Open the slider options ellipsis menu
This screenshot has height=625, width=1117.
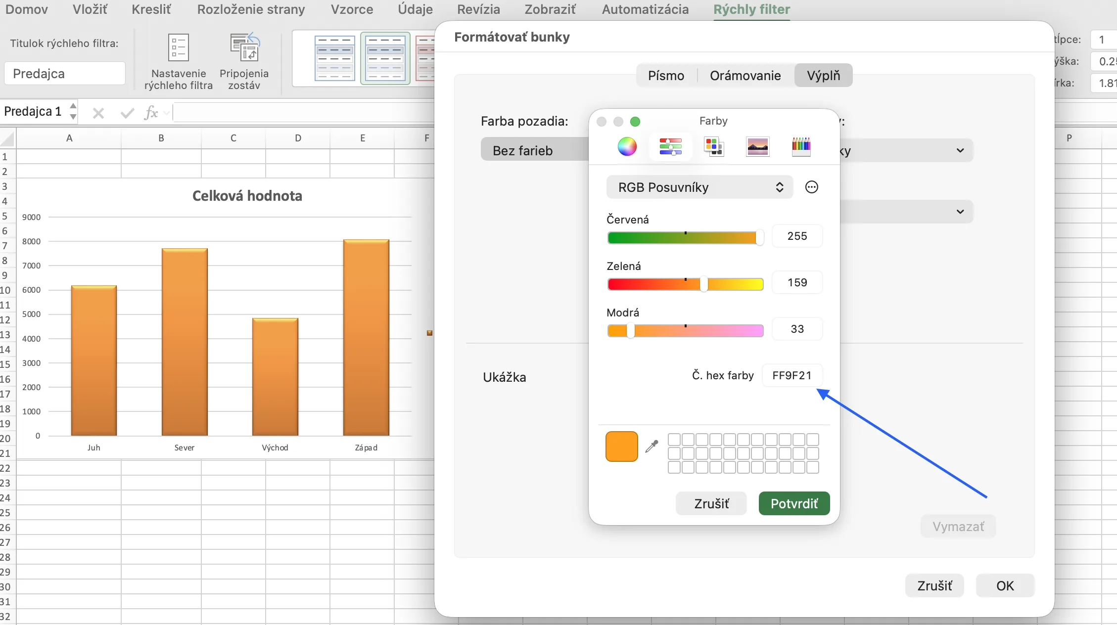coord(812,187)
